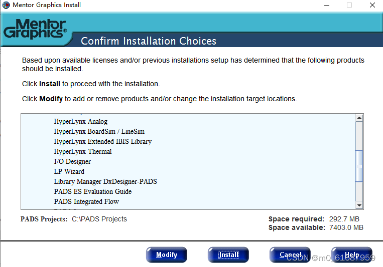This screenshot has height=267, width=383.
Task: Minimize the Mentor Graphics Install window
Action: pyautogui.click(x=327, y=5)
